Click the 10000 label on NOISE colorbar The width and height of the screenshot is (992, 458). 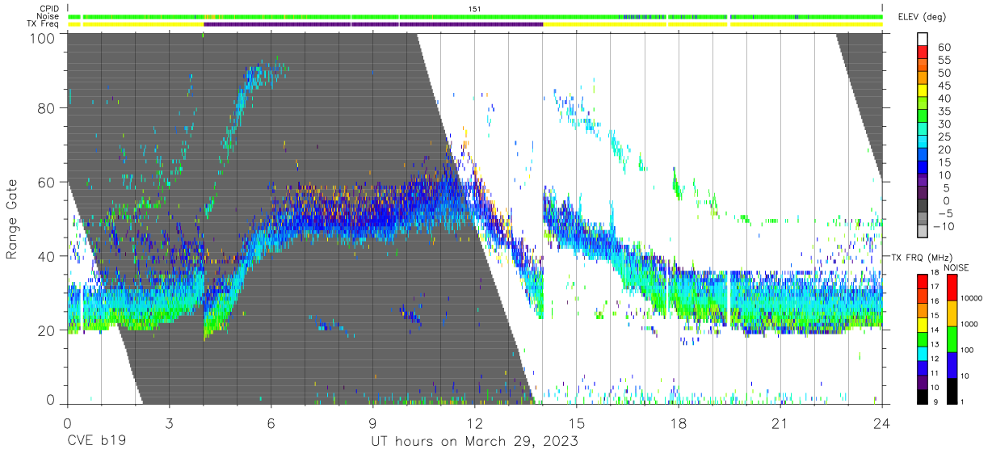pos(972,299)
